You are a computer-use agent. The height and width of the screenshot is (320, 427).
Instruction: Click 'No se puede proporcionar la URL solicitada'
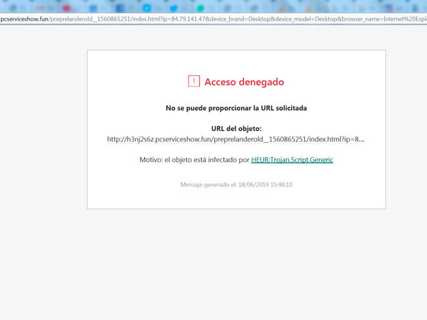[x=236, y=108]
